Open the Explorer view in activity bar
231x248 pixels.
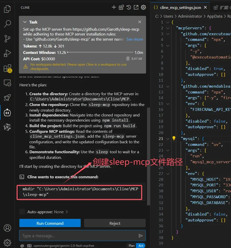coord(7,9)
